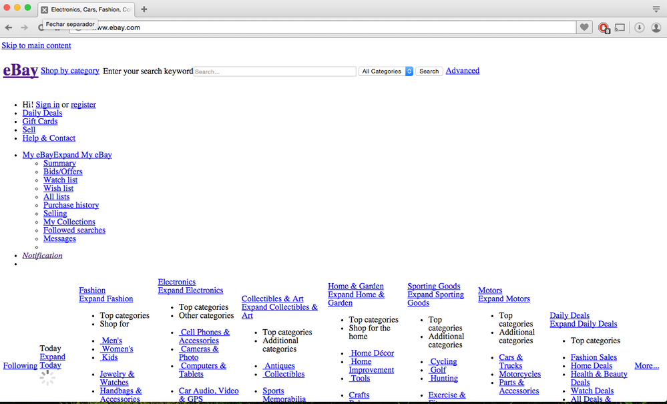
Task: Click the user profile icon in toolbar
Action: click(x=656, y=27)
